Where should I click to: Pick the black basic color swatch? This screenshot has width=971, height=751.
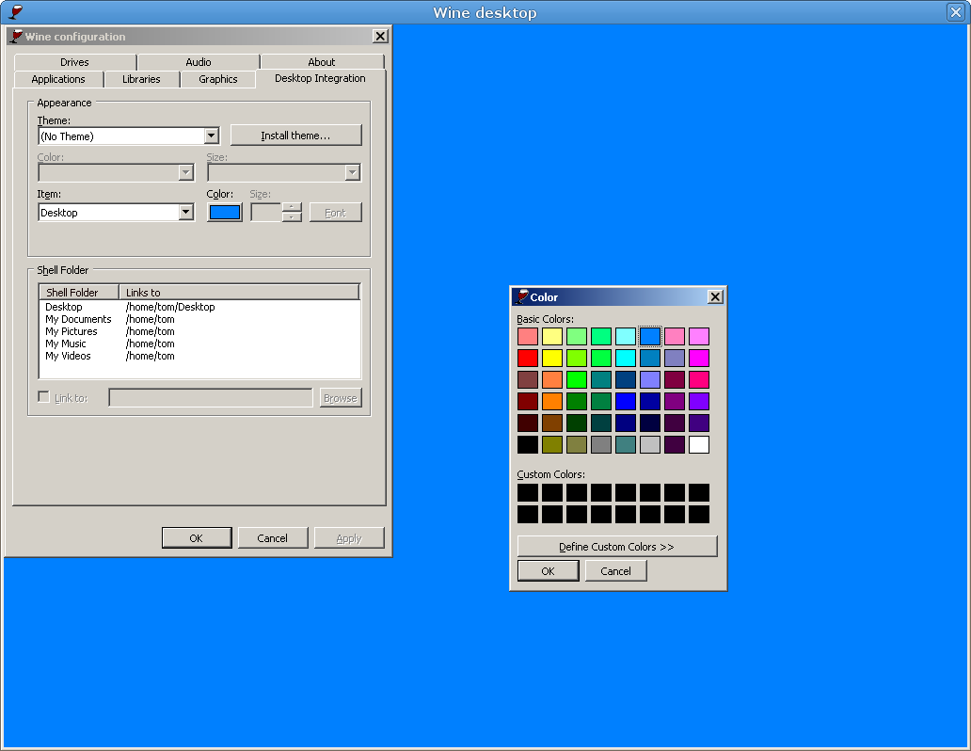pyautogui.click(x=528, y=444)
